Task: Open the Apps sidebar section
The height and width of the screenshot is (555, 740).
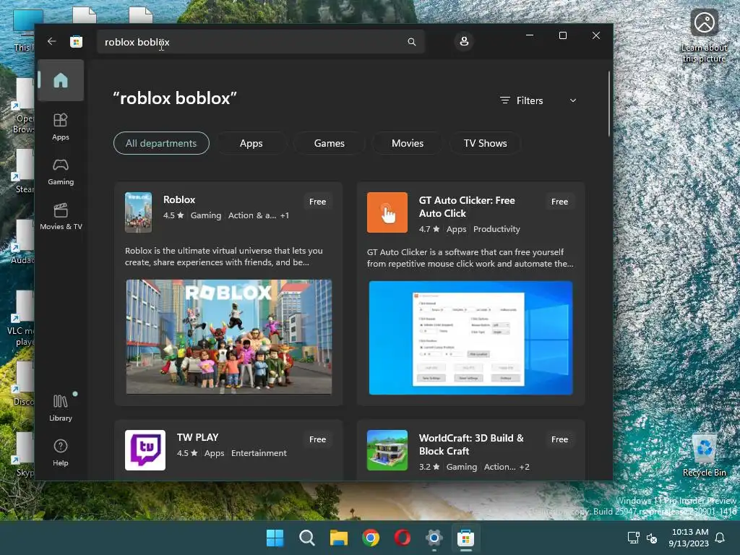Action: pos(61,126)
